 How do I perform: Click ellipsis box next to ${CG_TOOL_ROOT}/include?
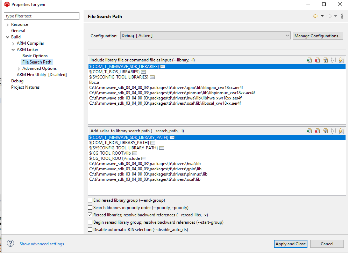coord(144,158)
